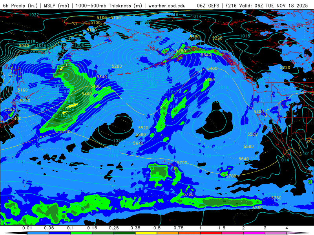The width and height of the screenshot is (314, 235).
Task: Pick the bright green legend swatch
Action: pyautogui.click(x=81, y=233)
